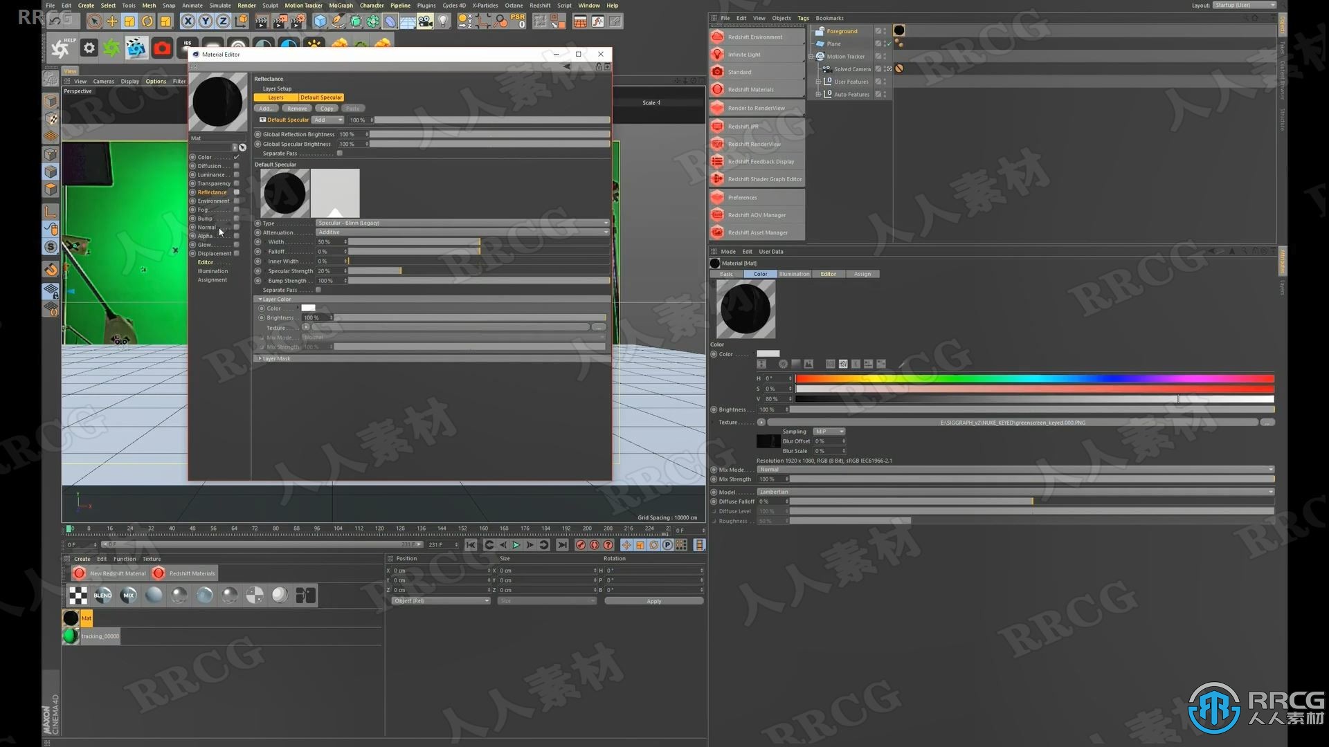Enable Luminance channel checkbox
The image size is (1329, 747).
(236, 174)
